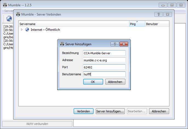Click the Benutzername input field

(104, 74)
